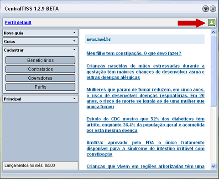The width and height of the screenshot is (219, 179).
Task: Open Perfis registration
Action: (x=41, y=87)
